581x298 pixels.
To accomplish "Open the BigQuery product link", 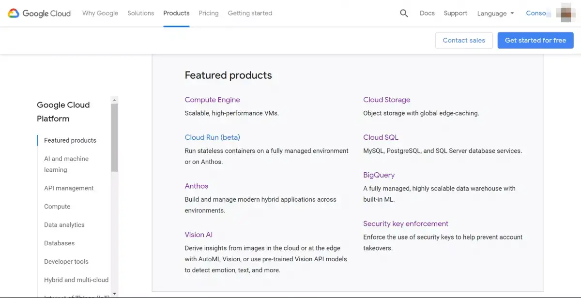I will (379, 175).
